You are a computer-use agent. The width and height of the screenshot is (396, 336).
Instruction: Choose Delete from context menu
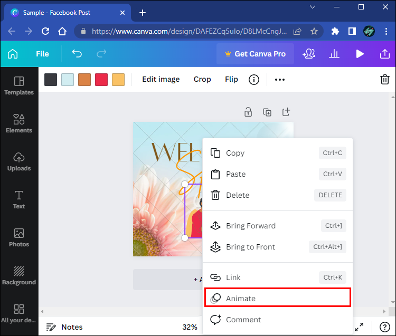point(278,195)
